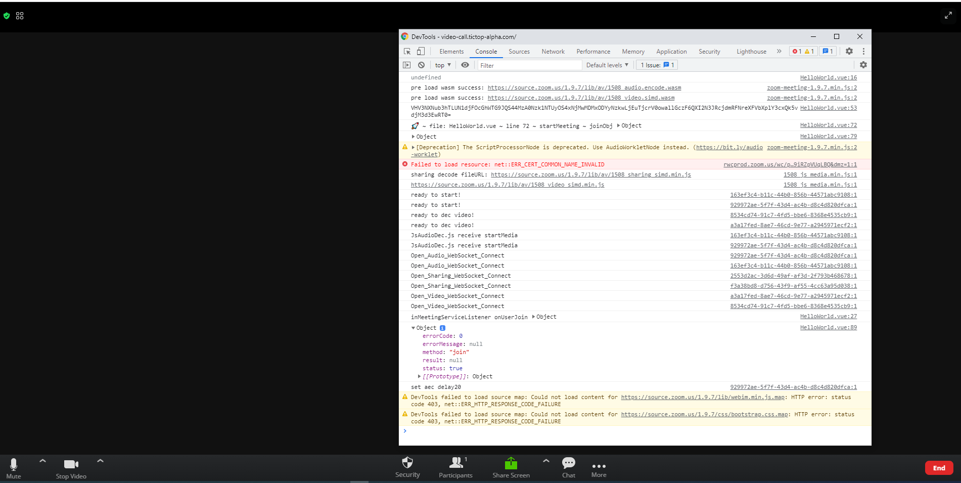Clear the console with the ban icon

tap(421, 65)
